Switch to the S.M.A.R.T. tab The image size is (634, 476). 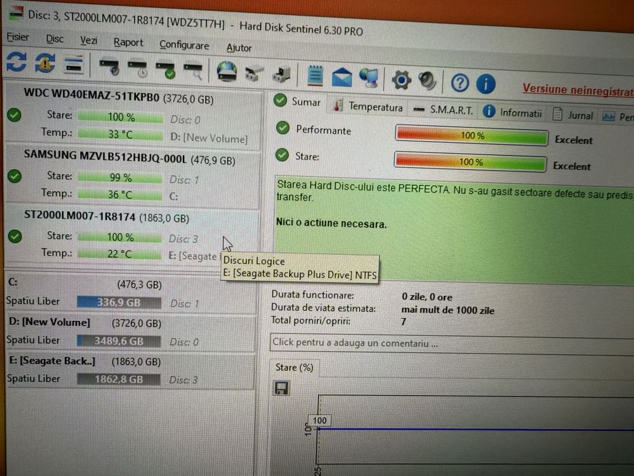[x=444, y=109]
